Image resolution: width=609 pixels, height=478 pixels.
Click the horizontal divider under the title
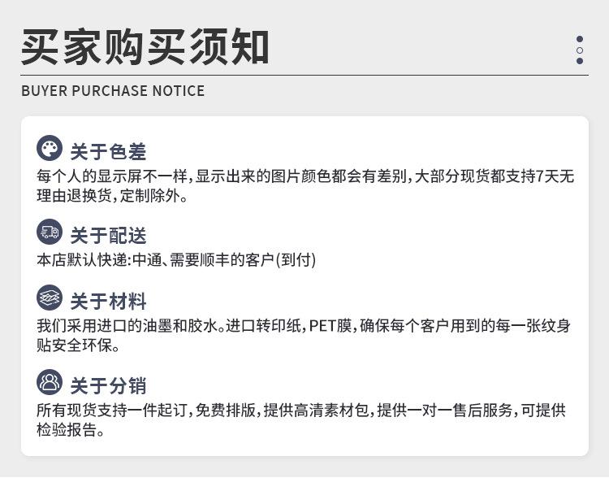click(x=304, y=75)
